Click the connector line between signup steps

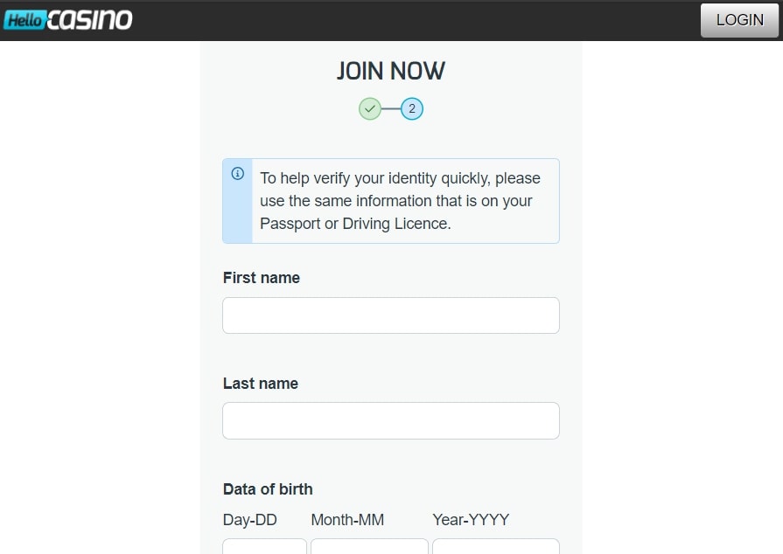[x=390, y=108]
